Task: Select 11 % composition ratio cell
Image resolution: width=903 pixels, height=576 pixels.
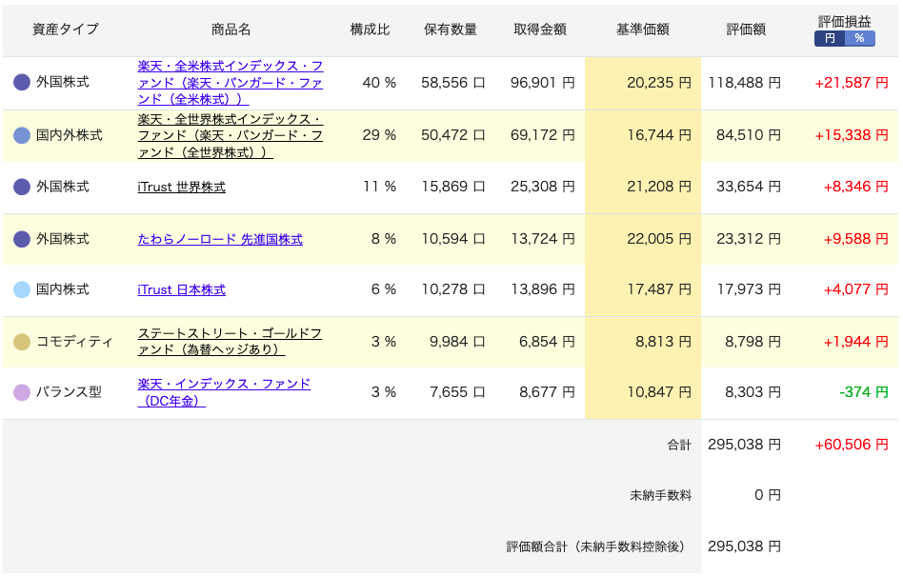Action: click(x=379, y=187)
